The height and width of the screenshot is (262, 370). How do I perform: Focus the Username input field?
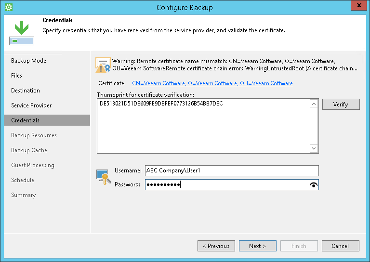231,170
